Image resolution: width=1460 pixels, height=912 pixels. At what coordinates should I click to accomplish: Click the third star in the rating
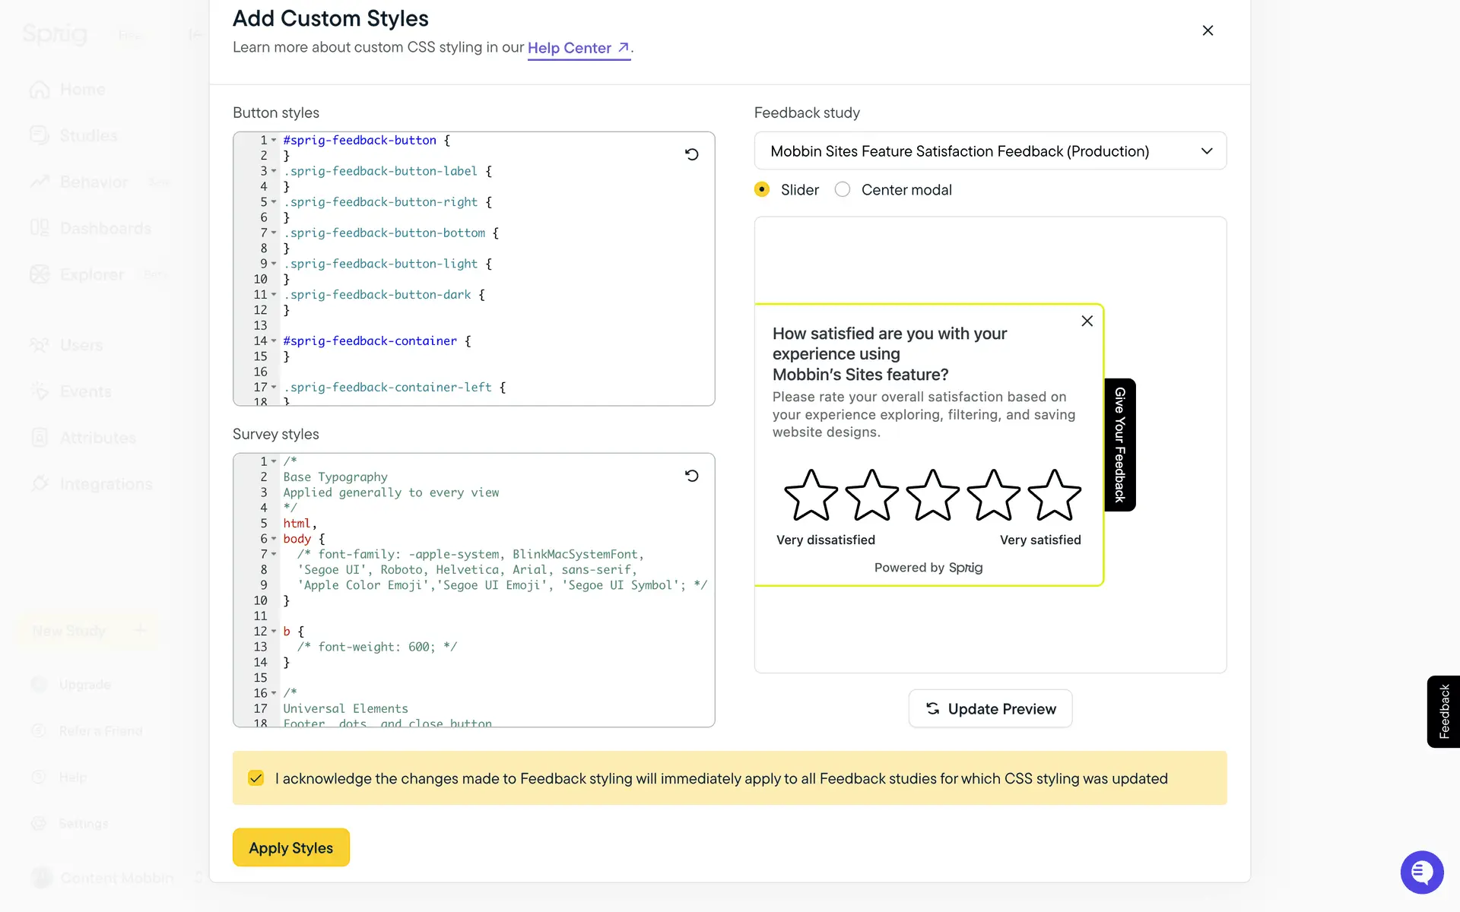pos(932,496)
